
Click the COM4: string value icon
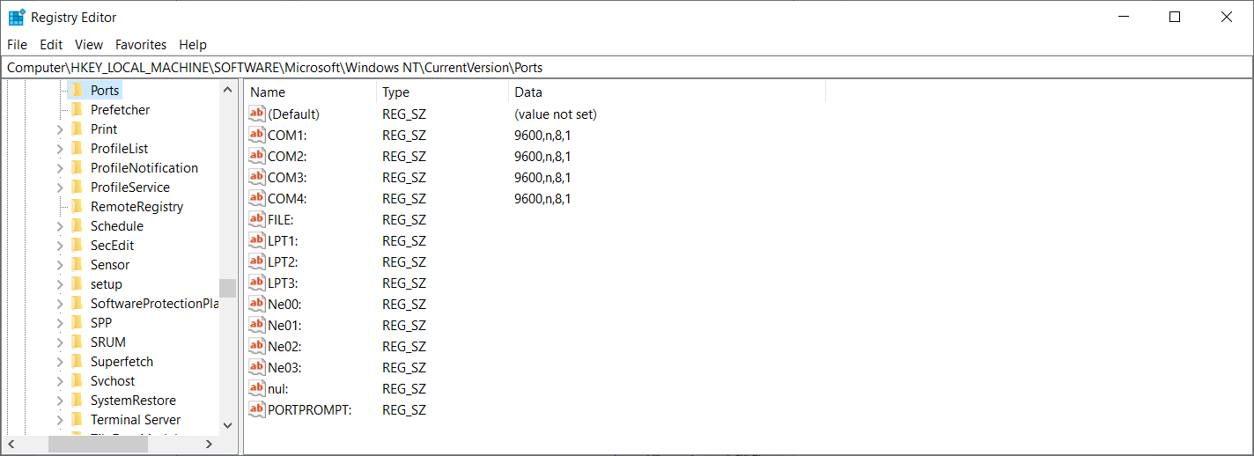[257, 198]
